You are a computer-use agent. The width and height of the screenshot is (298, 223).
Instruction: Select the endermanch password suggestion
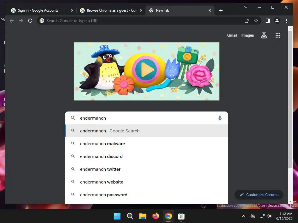(x=147, y=195)
